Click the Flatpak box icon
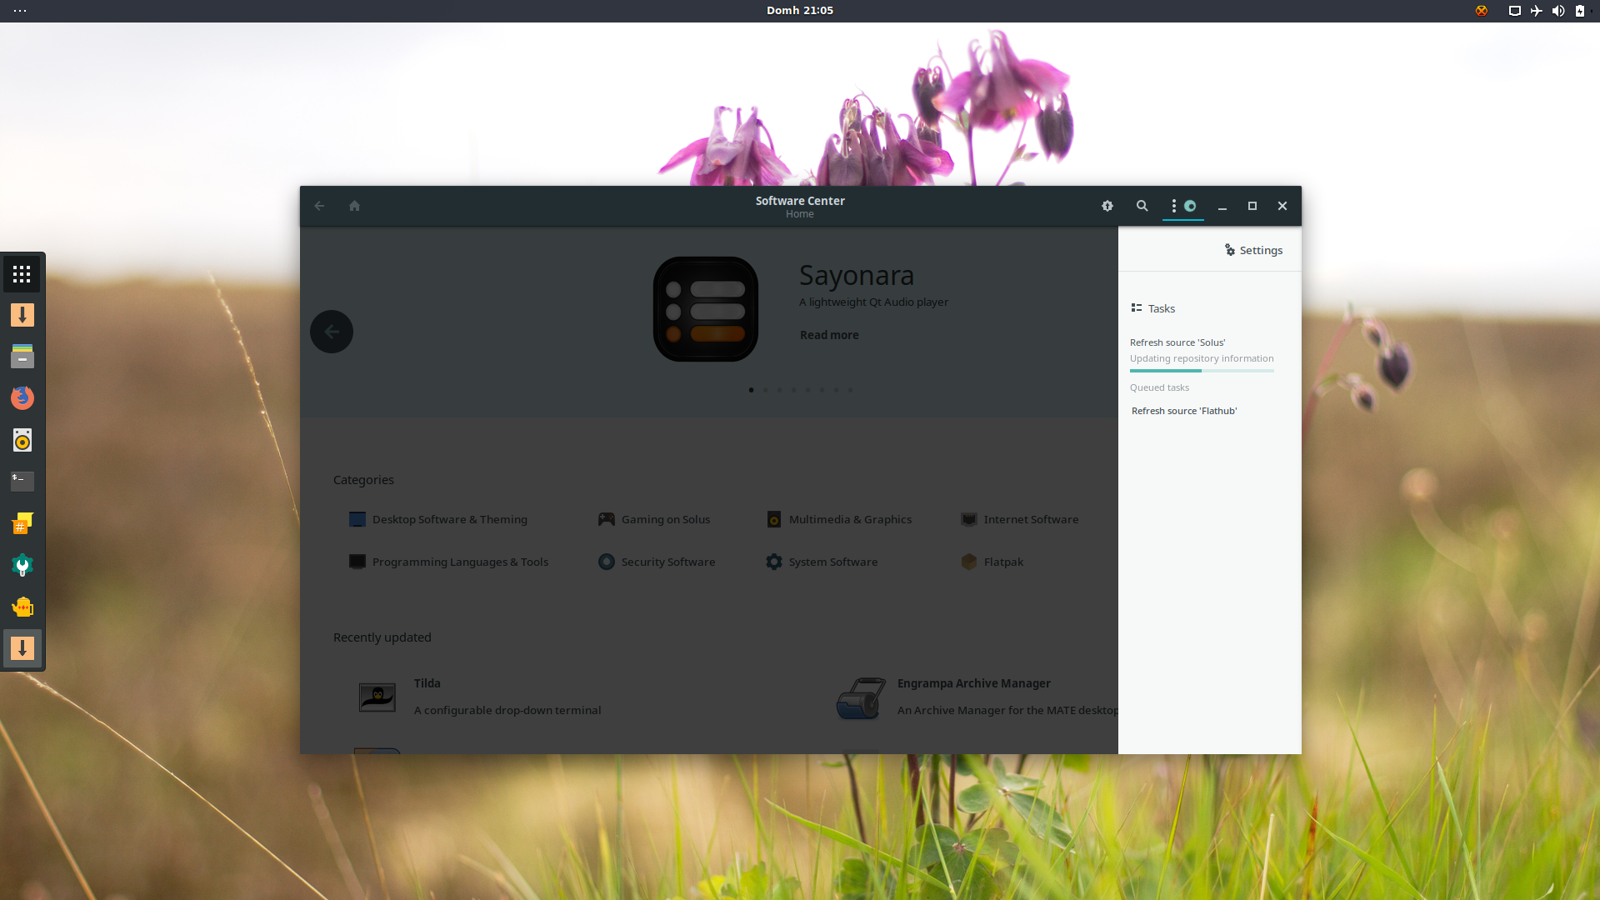Image resolution: width=1600 pixels, height=900 pixels. pyautogui.click(x=969, y=562)
